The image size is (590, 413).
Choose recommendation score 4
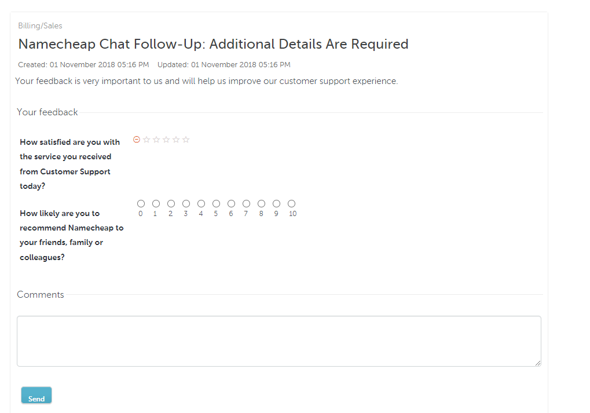click(x=201, y=203)
